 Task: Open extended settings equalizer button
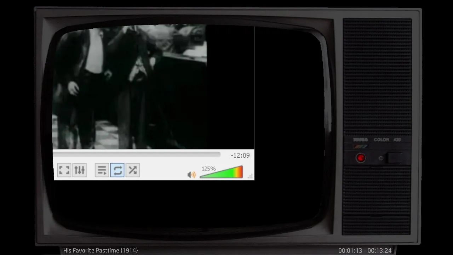79,170
